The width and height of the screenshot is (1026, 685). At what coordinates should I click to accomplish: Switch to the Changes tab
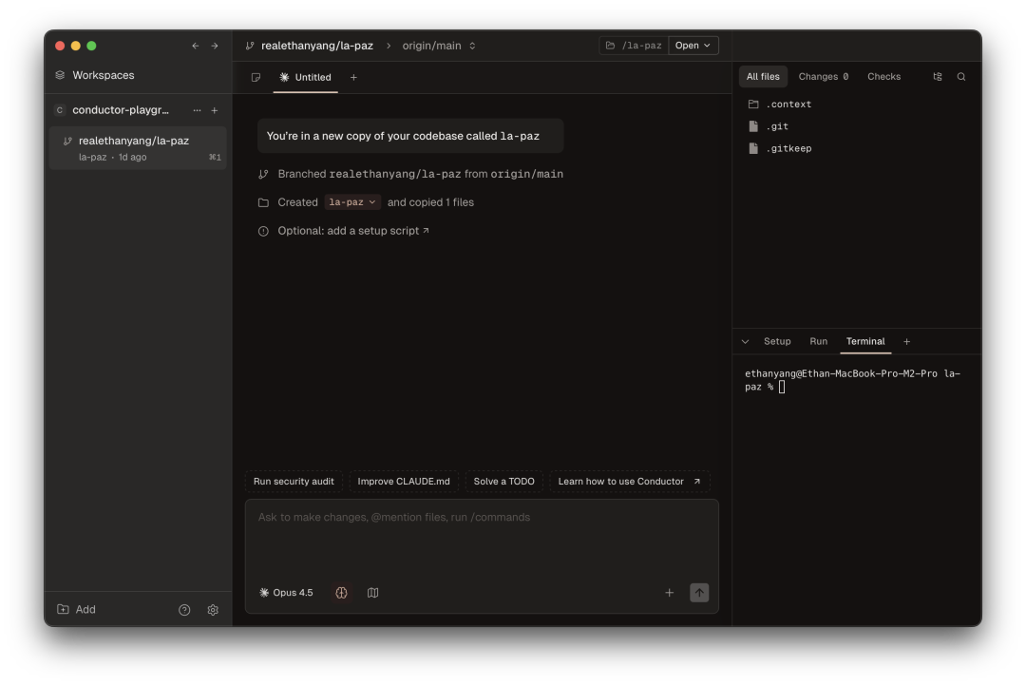[x=823, y=77]
